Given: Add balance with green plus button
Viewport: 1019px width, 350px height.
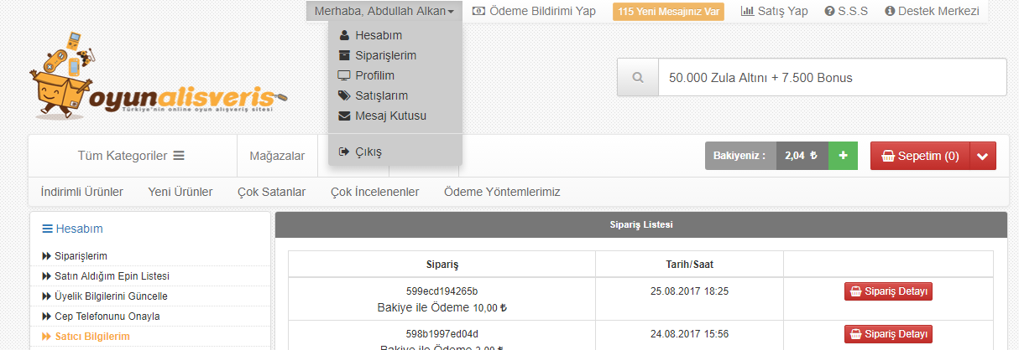Looking at the screenshot, I should 843,156.
